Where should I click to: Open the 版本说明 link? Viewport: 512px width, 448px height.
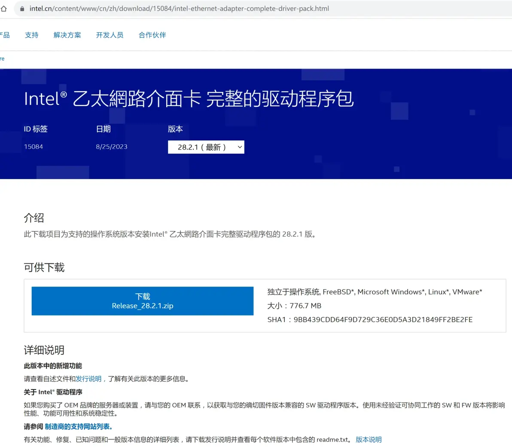point(369,439)
